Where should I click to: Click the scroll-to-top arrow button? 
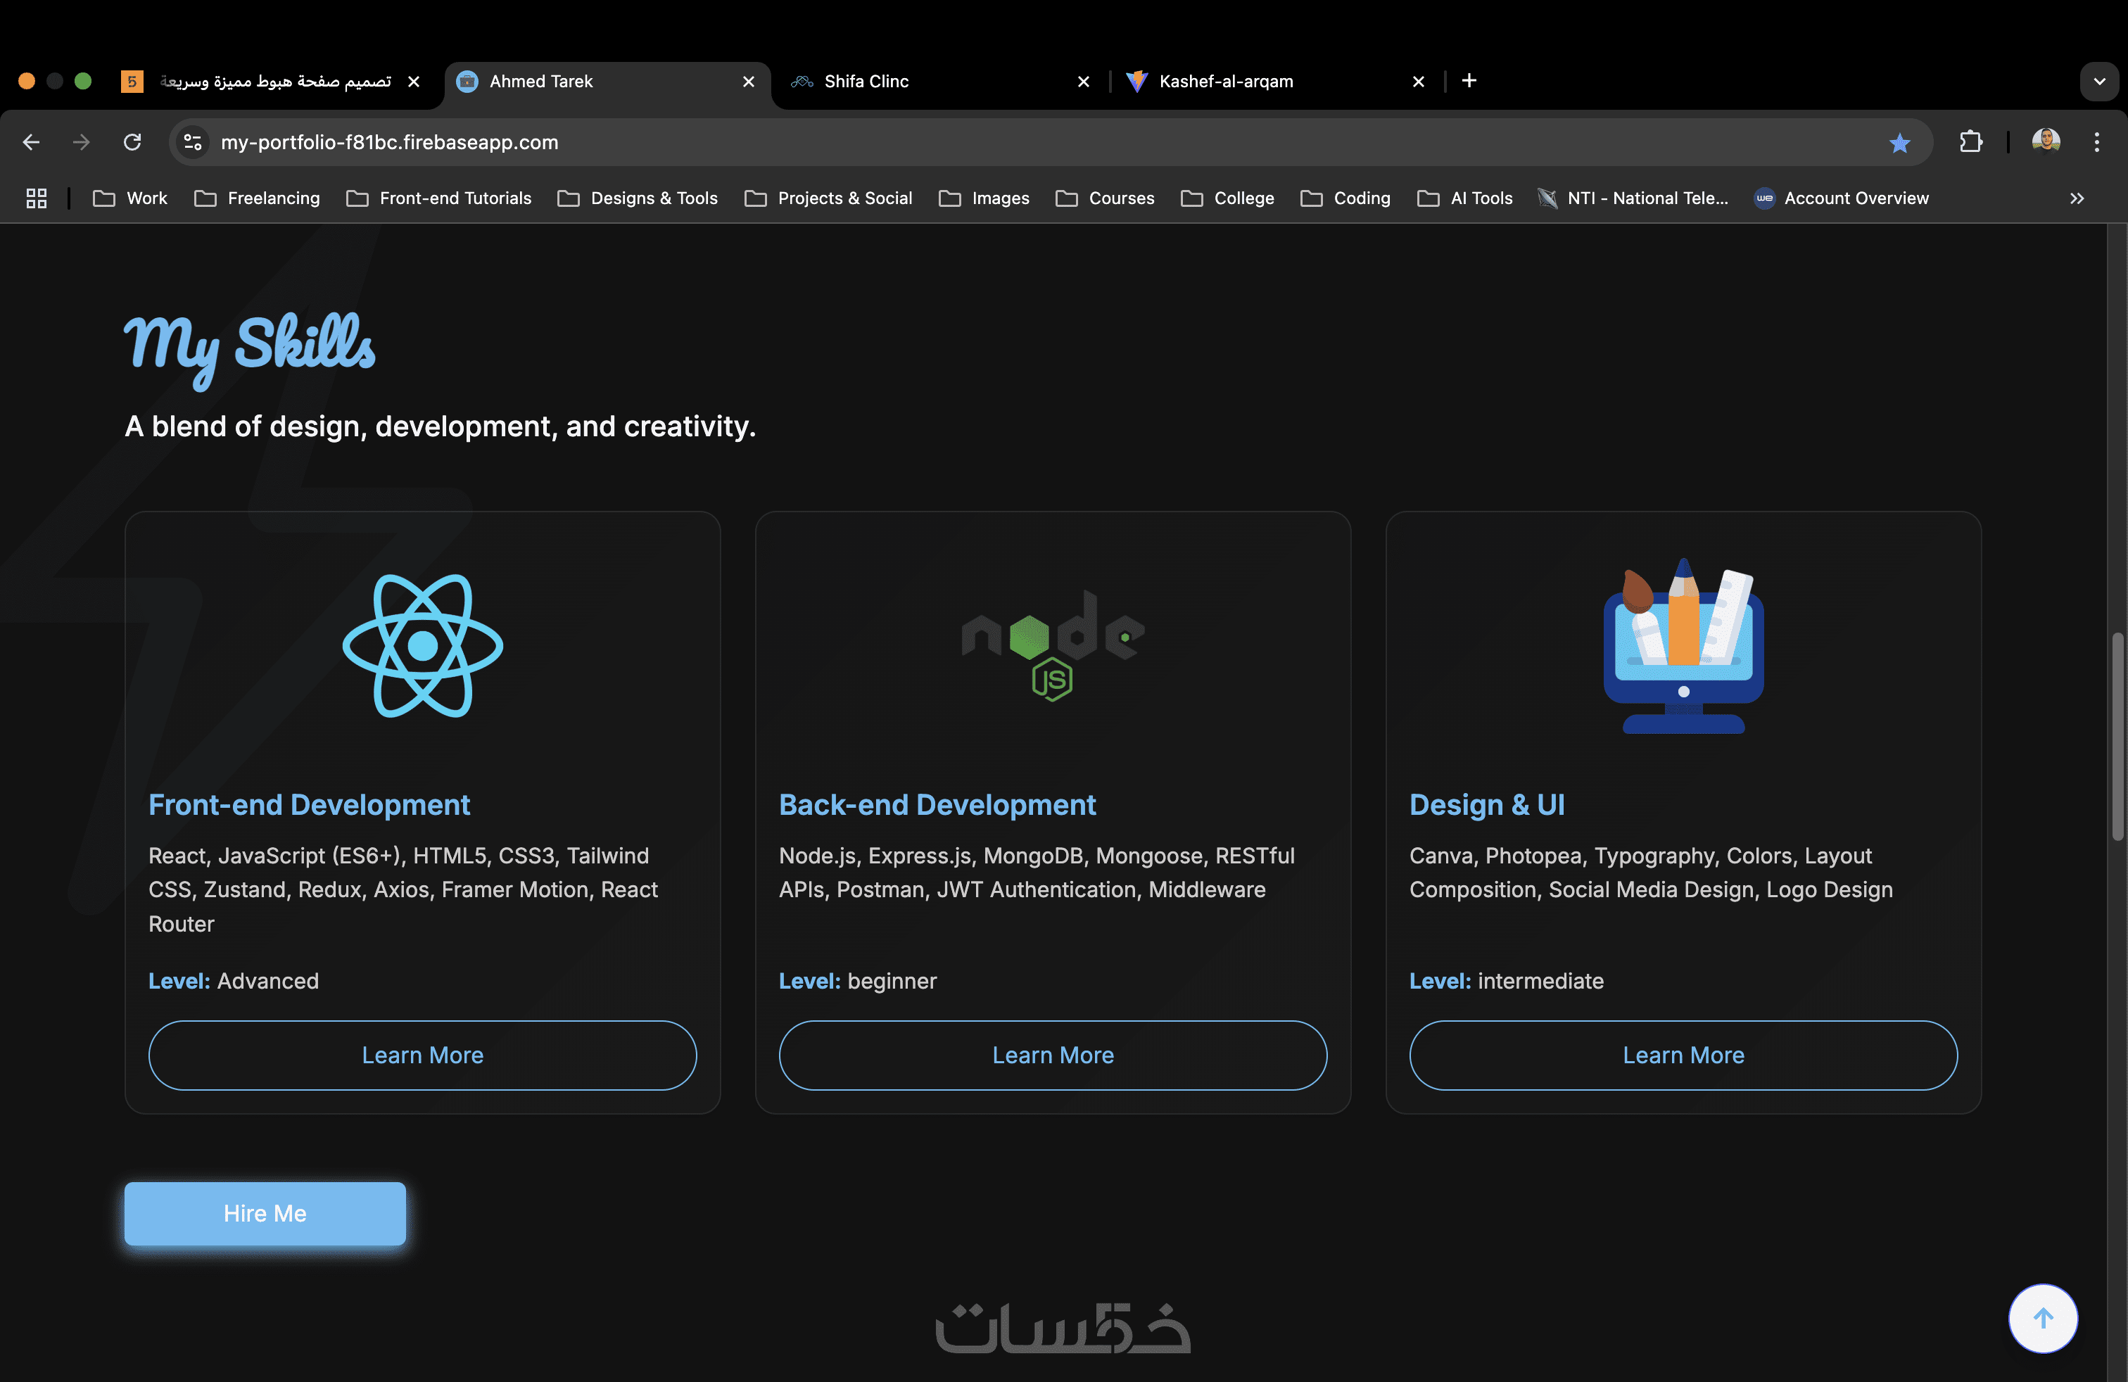point(2042,1318)
